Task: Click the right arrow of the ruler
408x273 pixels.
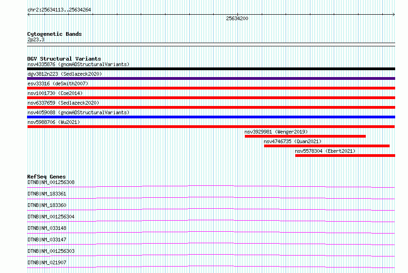Action: pyautogui.click(x=394, y=15)
